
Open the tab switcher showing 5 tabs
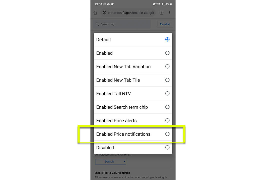tap(162, 13)
